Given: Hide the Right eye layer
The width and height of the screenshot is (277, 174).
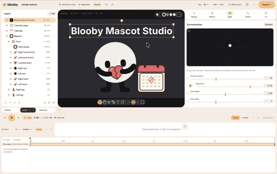Looking at the screenshot, I should [x=11, y=68].
